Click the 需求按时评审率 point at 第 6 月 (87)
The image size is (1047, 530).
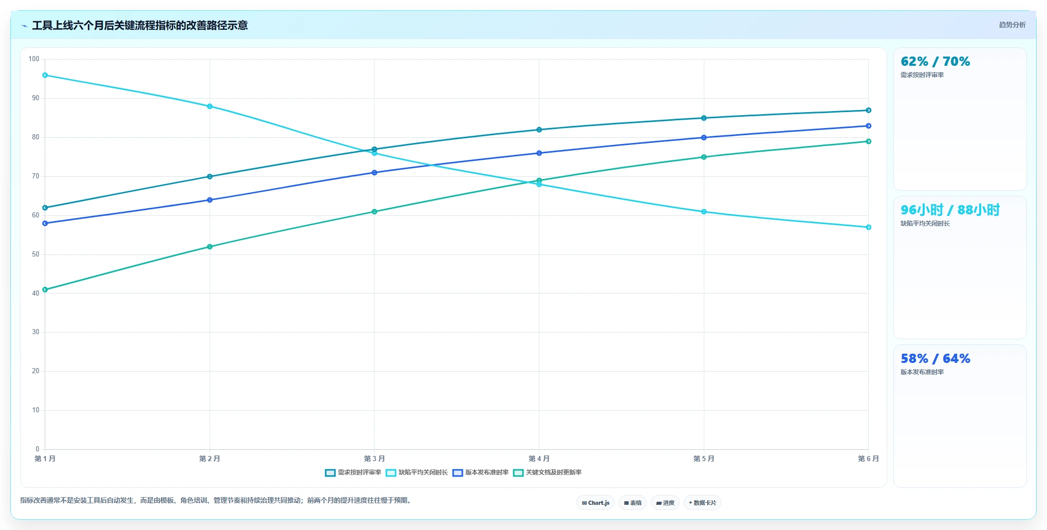(868, 111)
